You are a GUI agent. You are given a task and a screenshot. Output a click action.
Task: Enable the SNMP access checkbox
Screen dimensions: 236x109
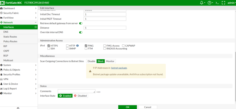point(67,48)
